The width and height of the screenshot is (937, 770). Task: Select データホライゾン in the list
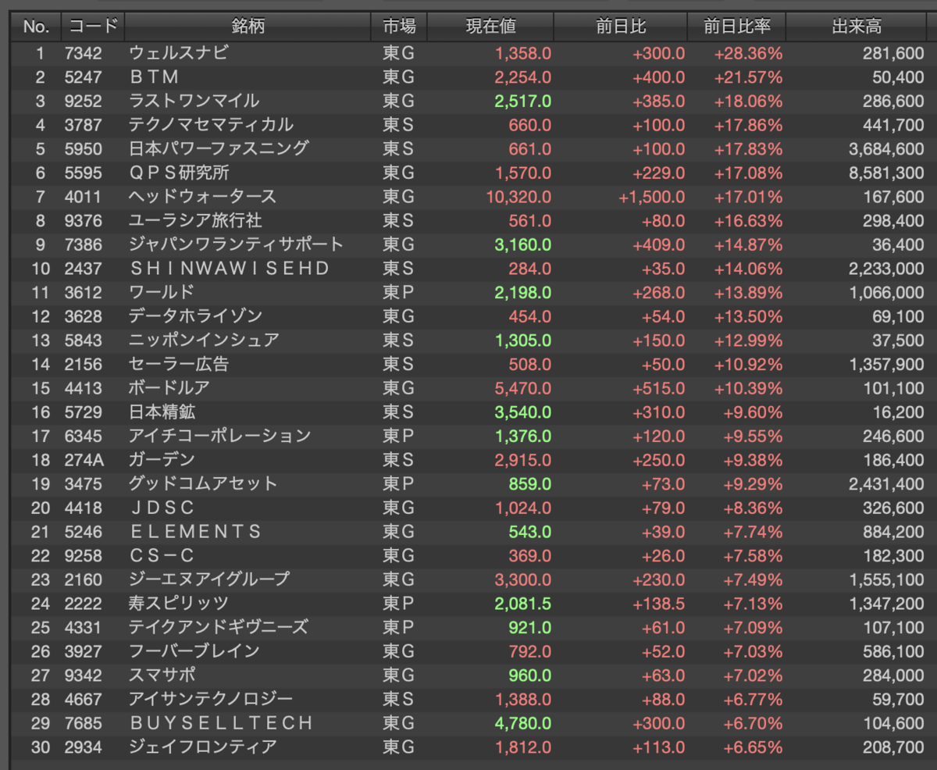[x=195, y=316]
